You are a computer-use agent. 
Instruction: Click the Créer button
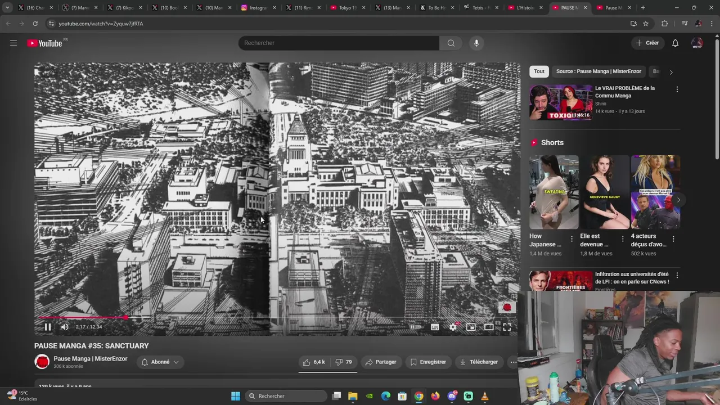pos(647,43)
